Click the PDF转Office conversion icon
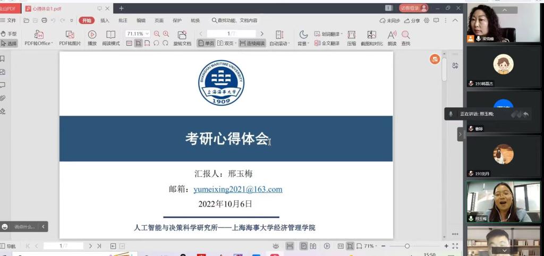The image size is (544, 256). tap(39, 35)
